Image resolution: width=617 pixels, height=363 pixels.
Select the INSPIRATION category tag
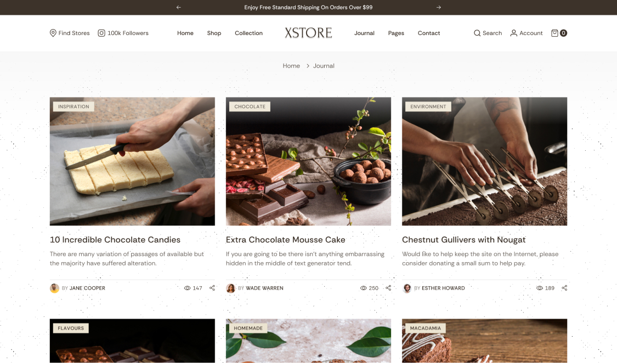pos(73,106)
